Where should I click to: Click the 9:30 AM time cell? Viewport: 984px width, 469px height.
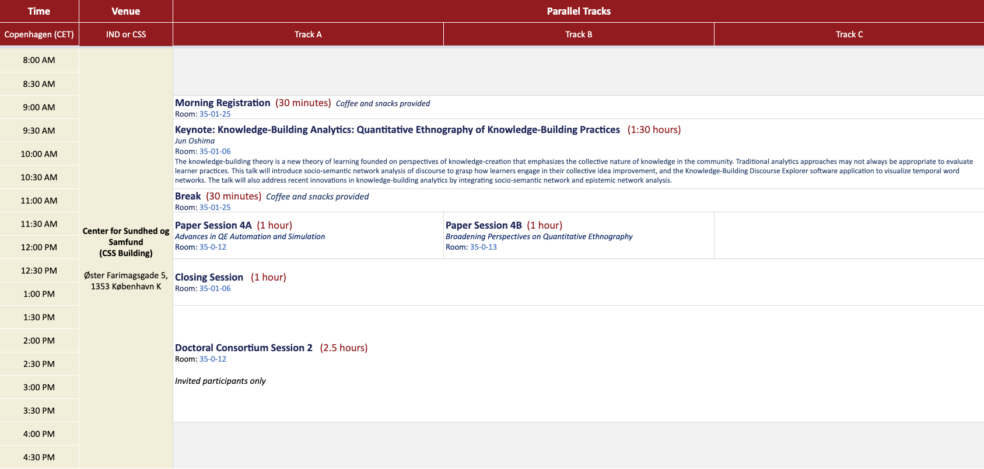point(39,131)
